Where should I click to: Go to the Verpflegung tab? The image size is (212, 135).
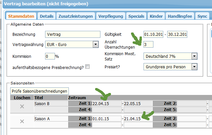tap(111, 16)
